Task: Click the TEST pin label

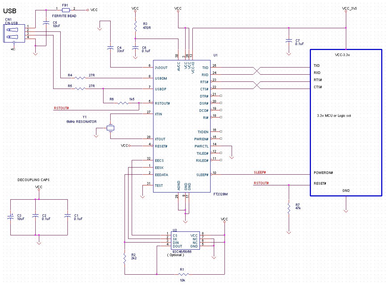Action: pyautogui.click(x=159, y=185)
